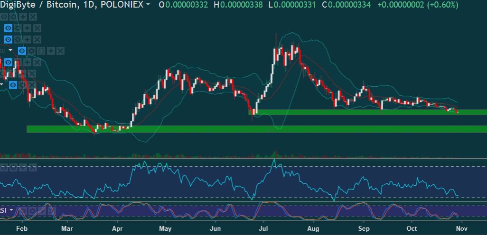Open the Ichimoku study settings gear
487x235 pixels.
[x=31, y=51]
